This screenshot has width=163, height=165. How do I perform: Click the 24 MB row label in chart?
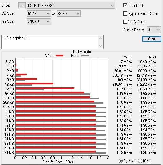click(9, 139)
